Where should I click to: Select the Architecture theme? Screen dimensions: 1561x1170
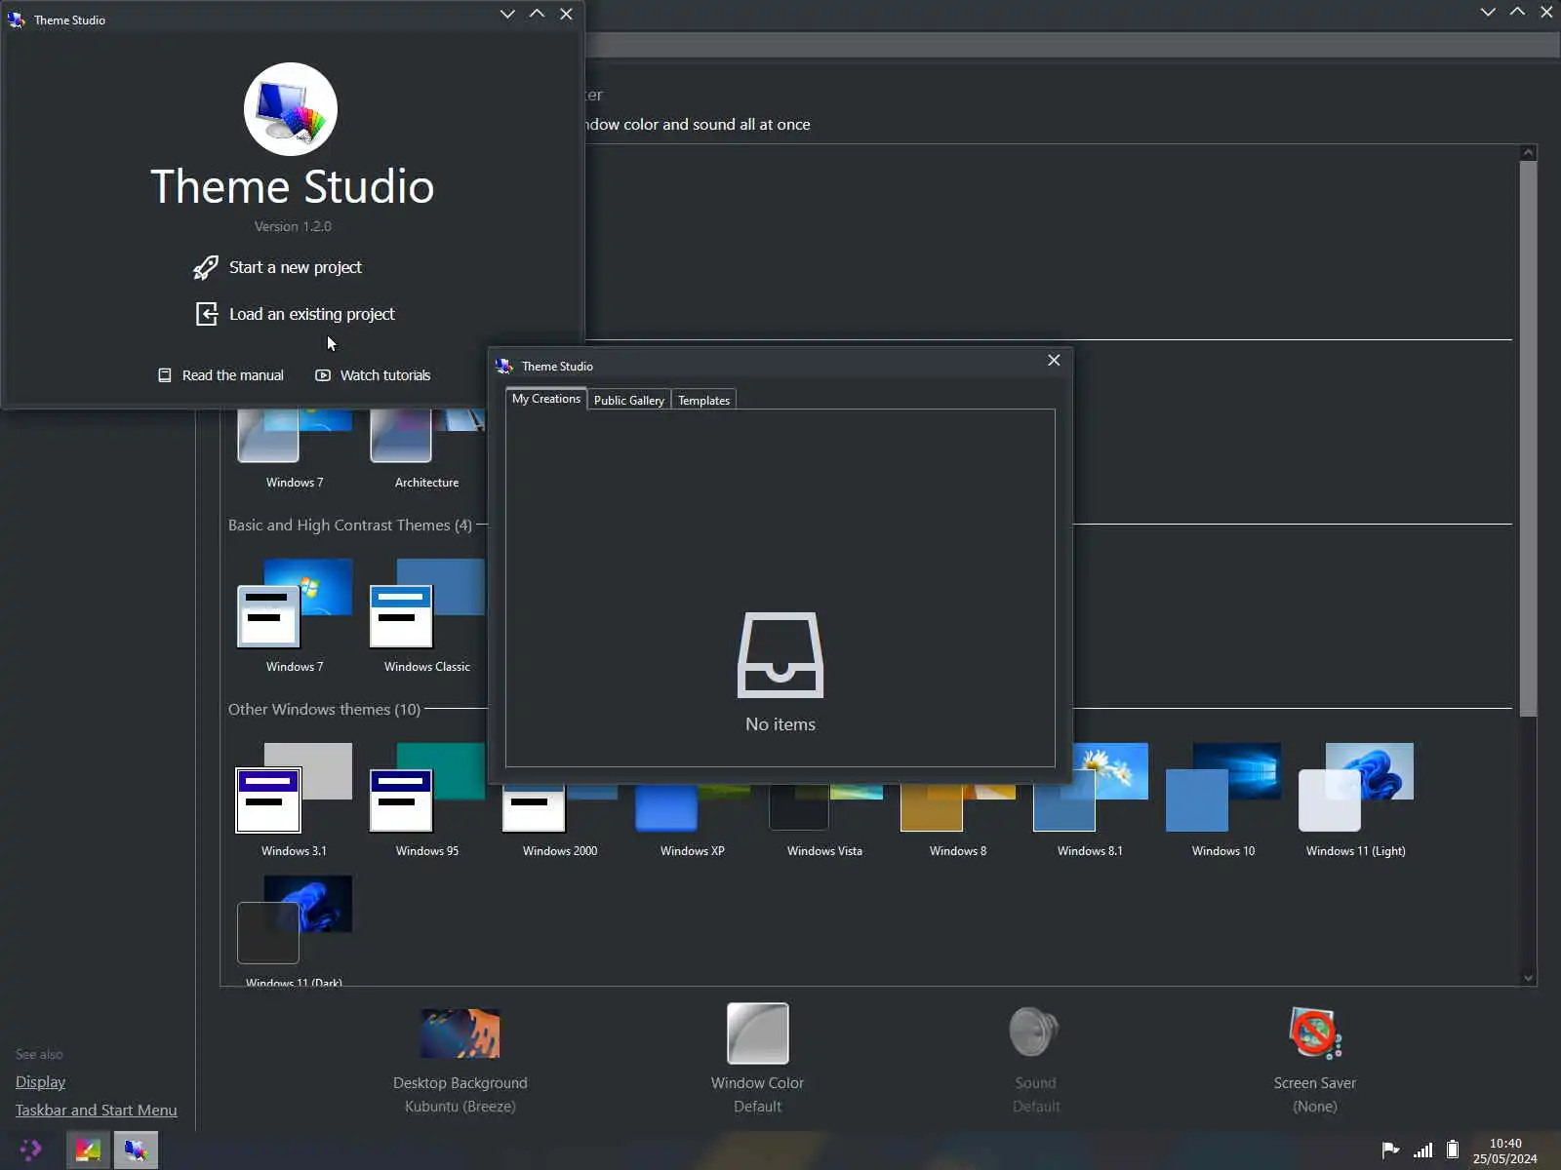427,449
